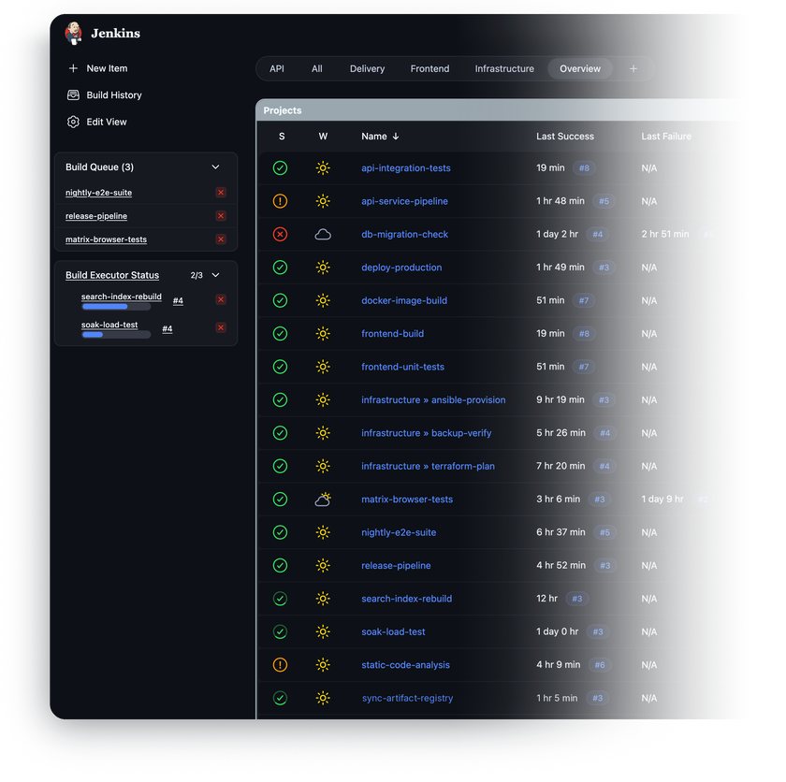Open infrastructure » terraform-plan project
The image size is (786, 782).
[429, 466]
